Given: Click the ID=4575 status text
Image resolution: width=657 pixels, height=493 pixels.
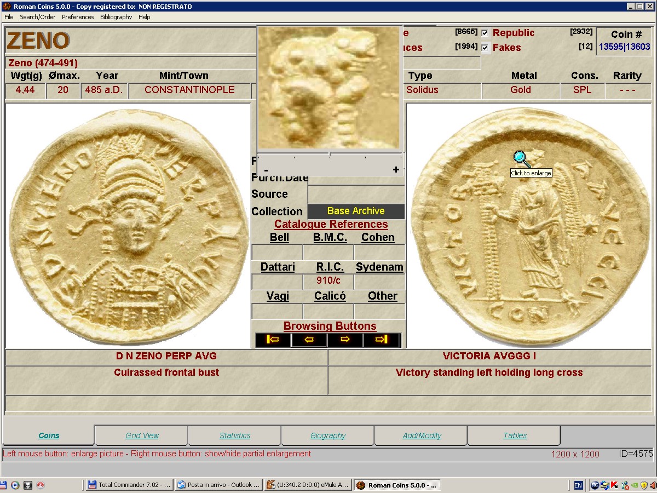Looking at the screenshot, I should (636, 454).
